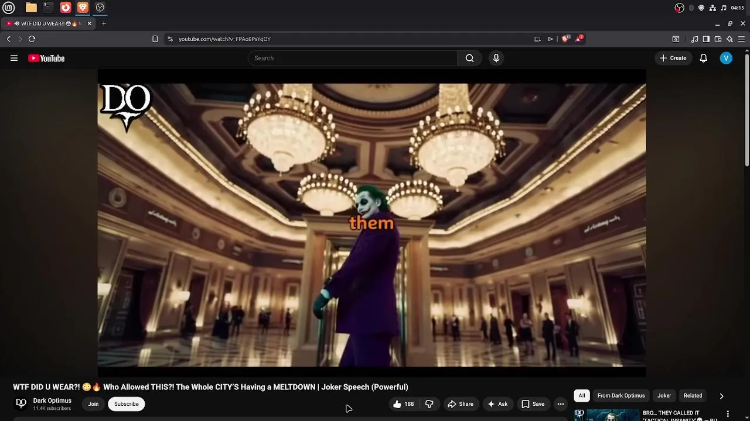Select the All filter chip
750x421 pixels.
click(582, 396)
